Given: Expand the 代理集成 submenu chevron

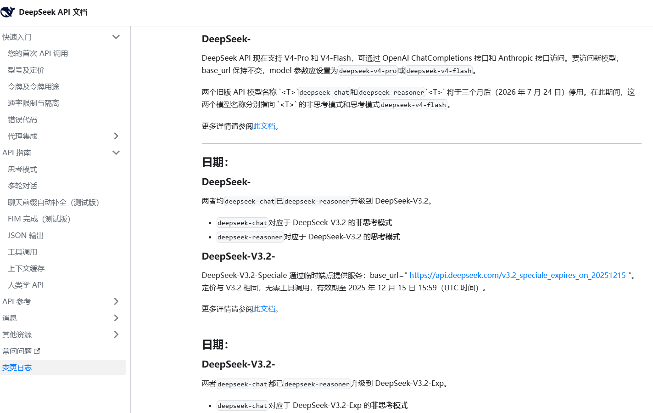Looking at the screenshot, I should point(116,136).
